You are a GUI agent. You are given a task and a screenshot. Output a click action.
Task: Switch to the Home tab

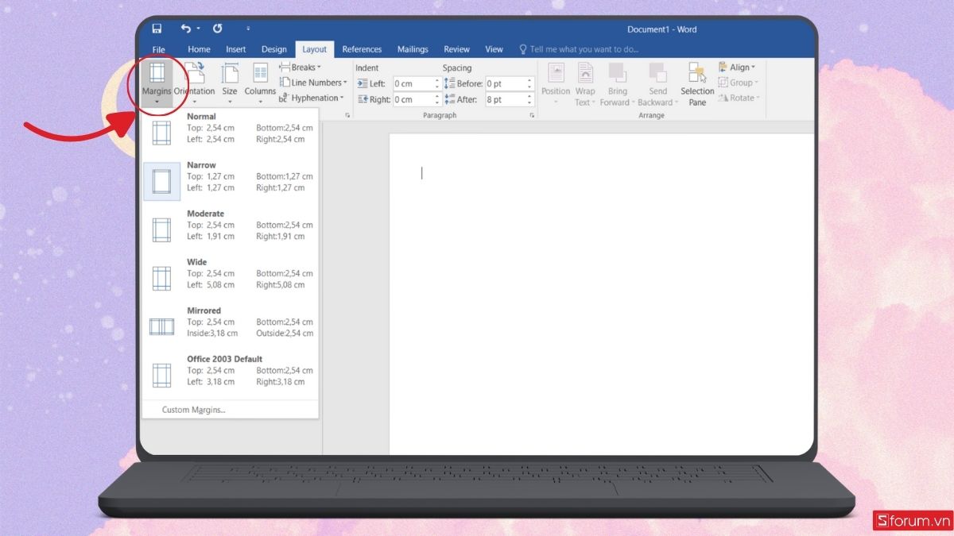pyautogui.click(x=199, y=49)
